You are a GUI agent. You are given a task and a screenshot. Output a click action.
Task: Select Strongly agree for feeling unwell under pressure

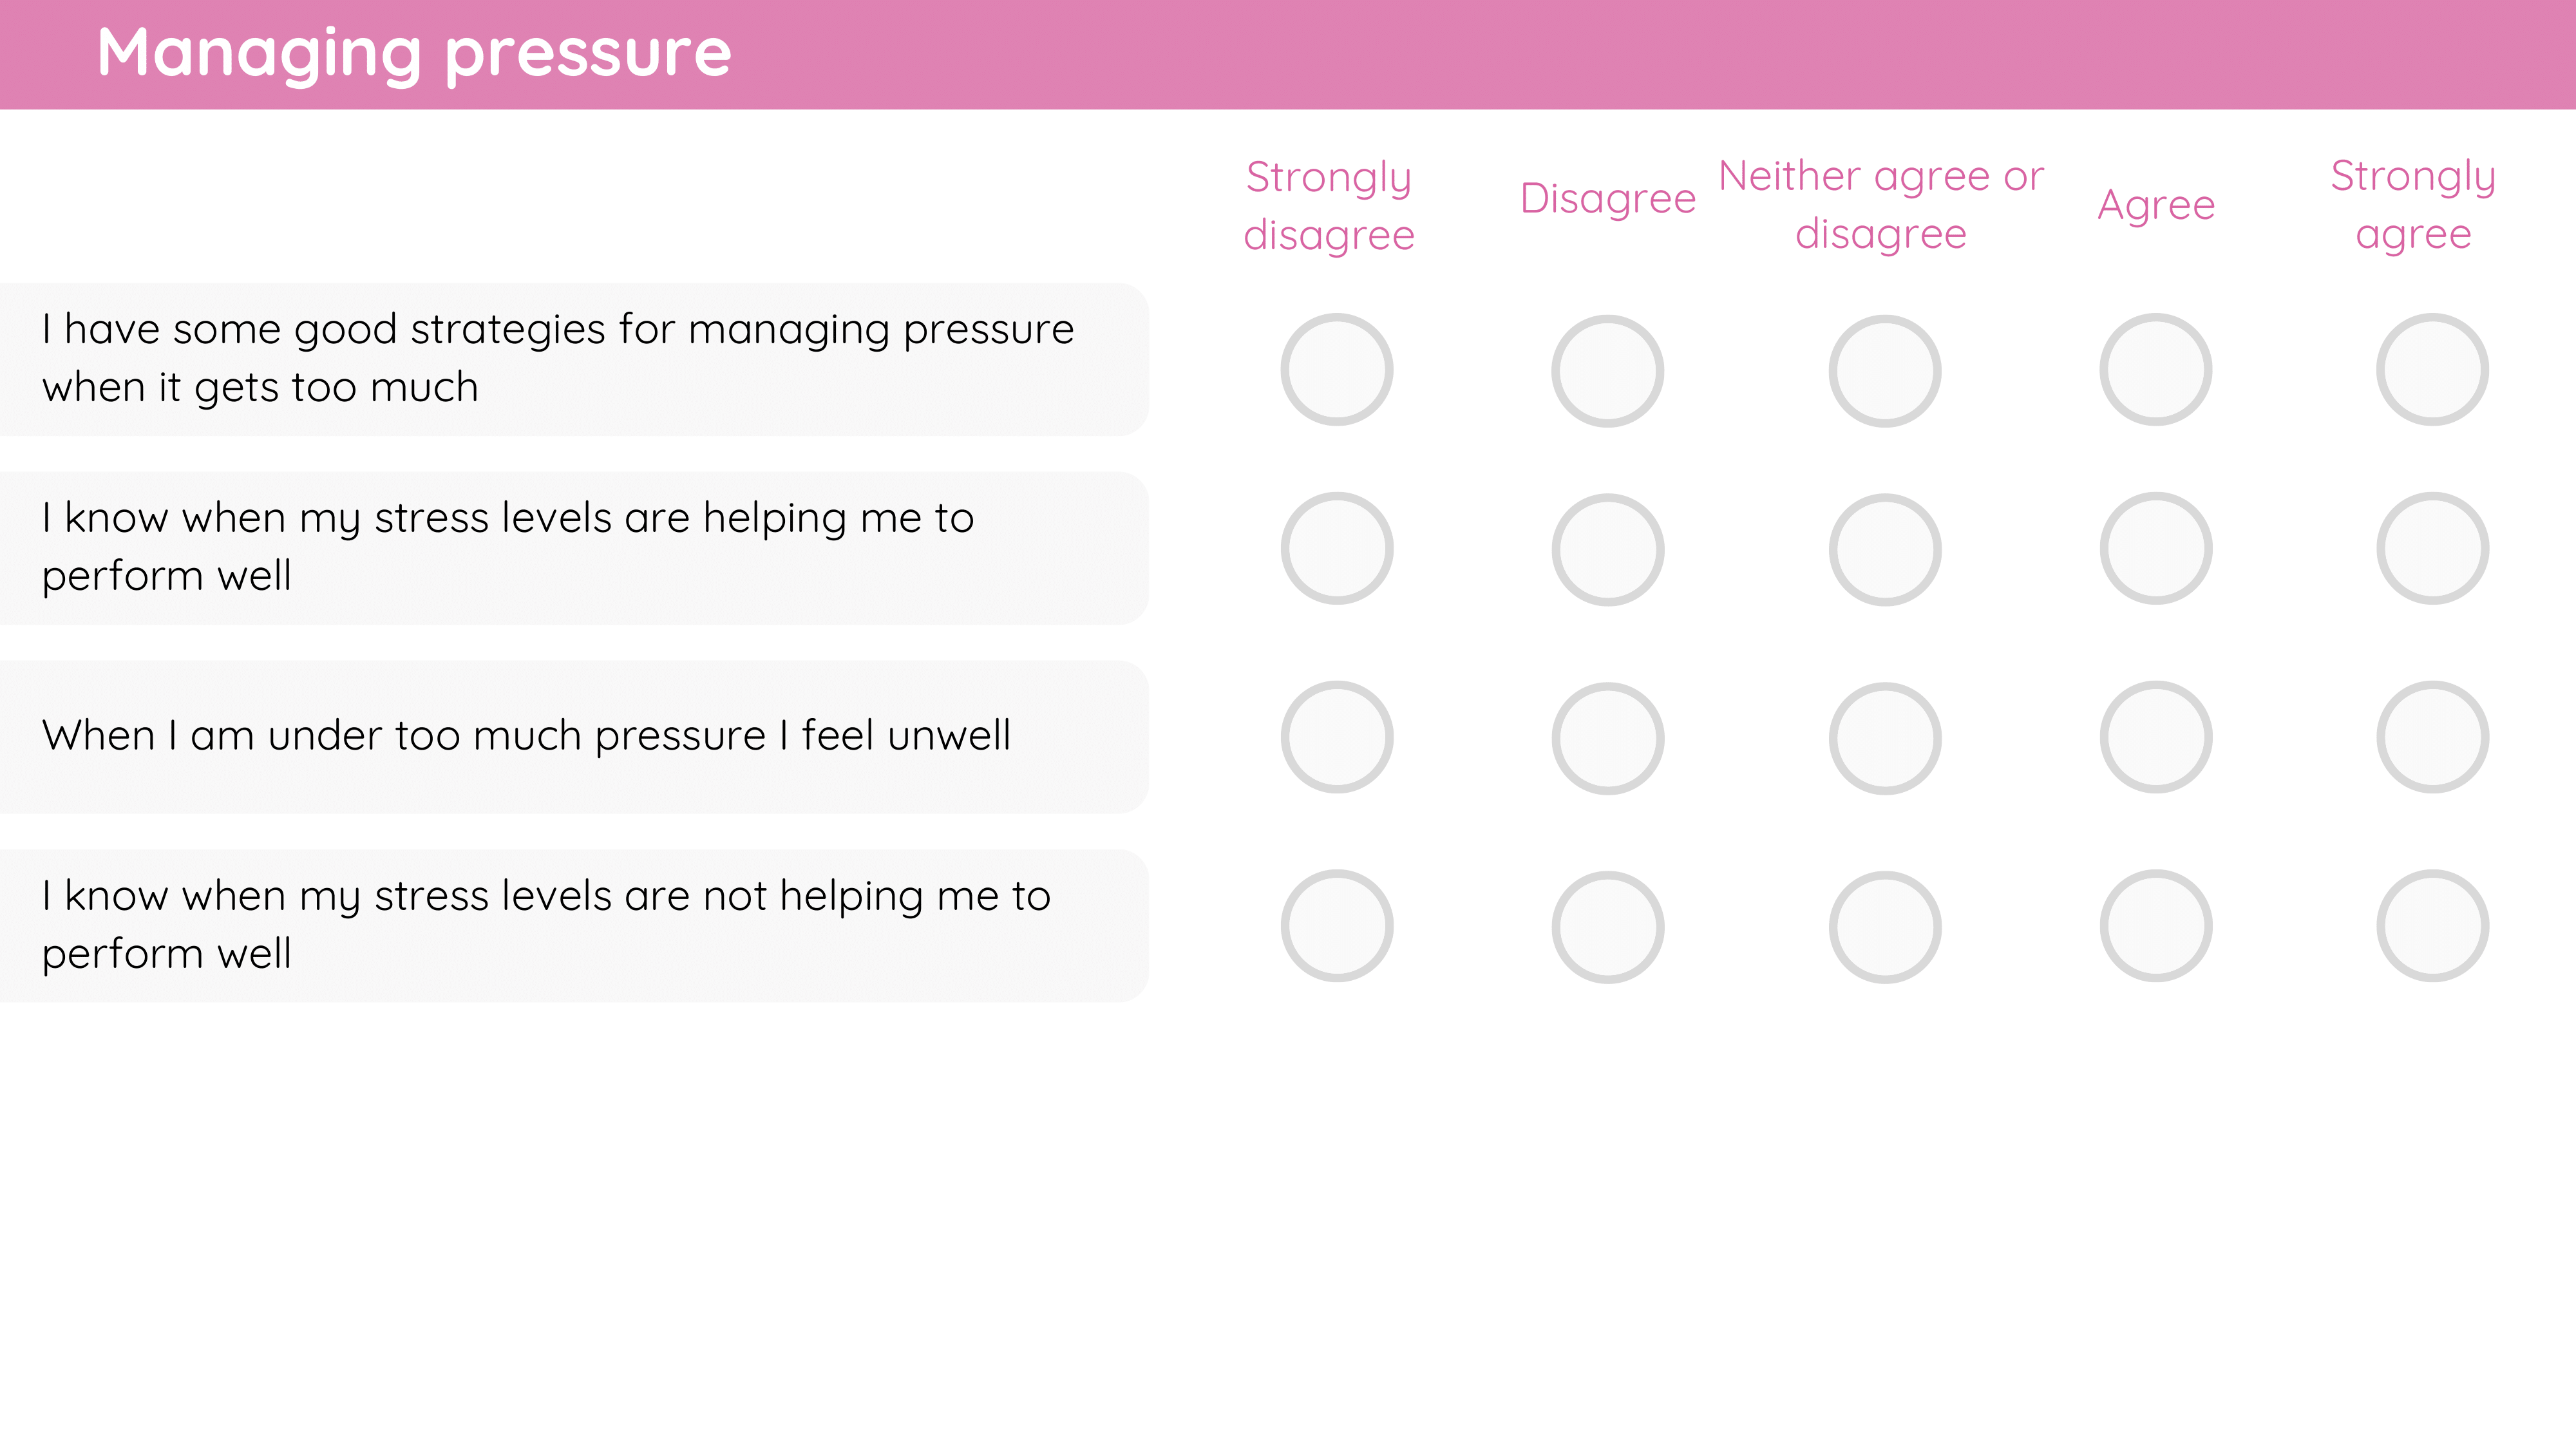coord(2433,737)
